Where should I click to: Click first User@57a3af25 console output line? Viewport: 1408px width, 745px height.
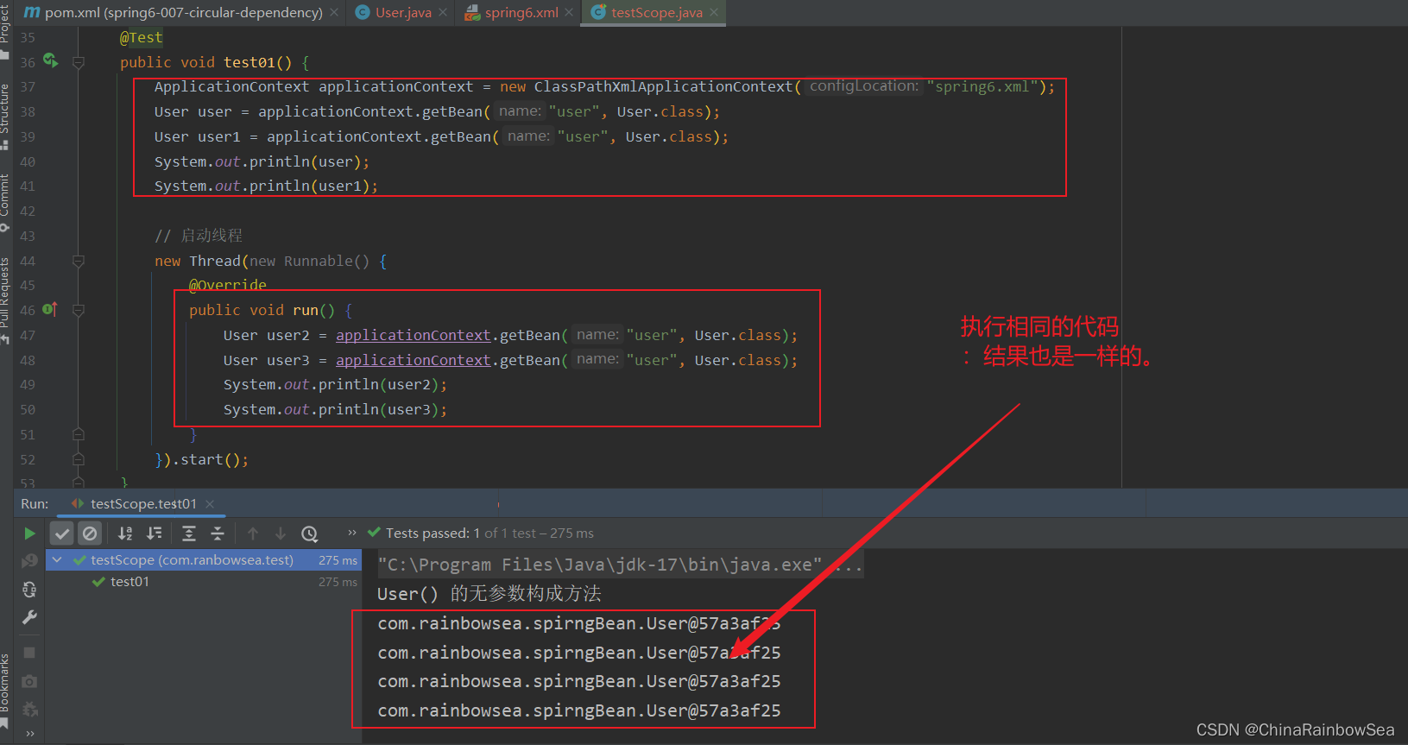[578, 623]
